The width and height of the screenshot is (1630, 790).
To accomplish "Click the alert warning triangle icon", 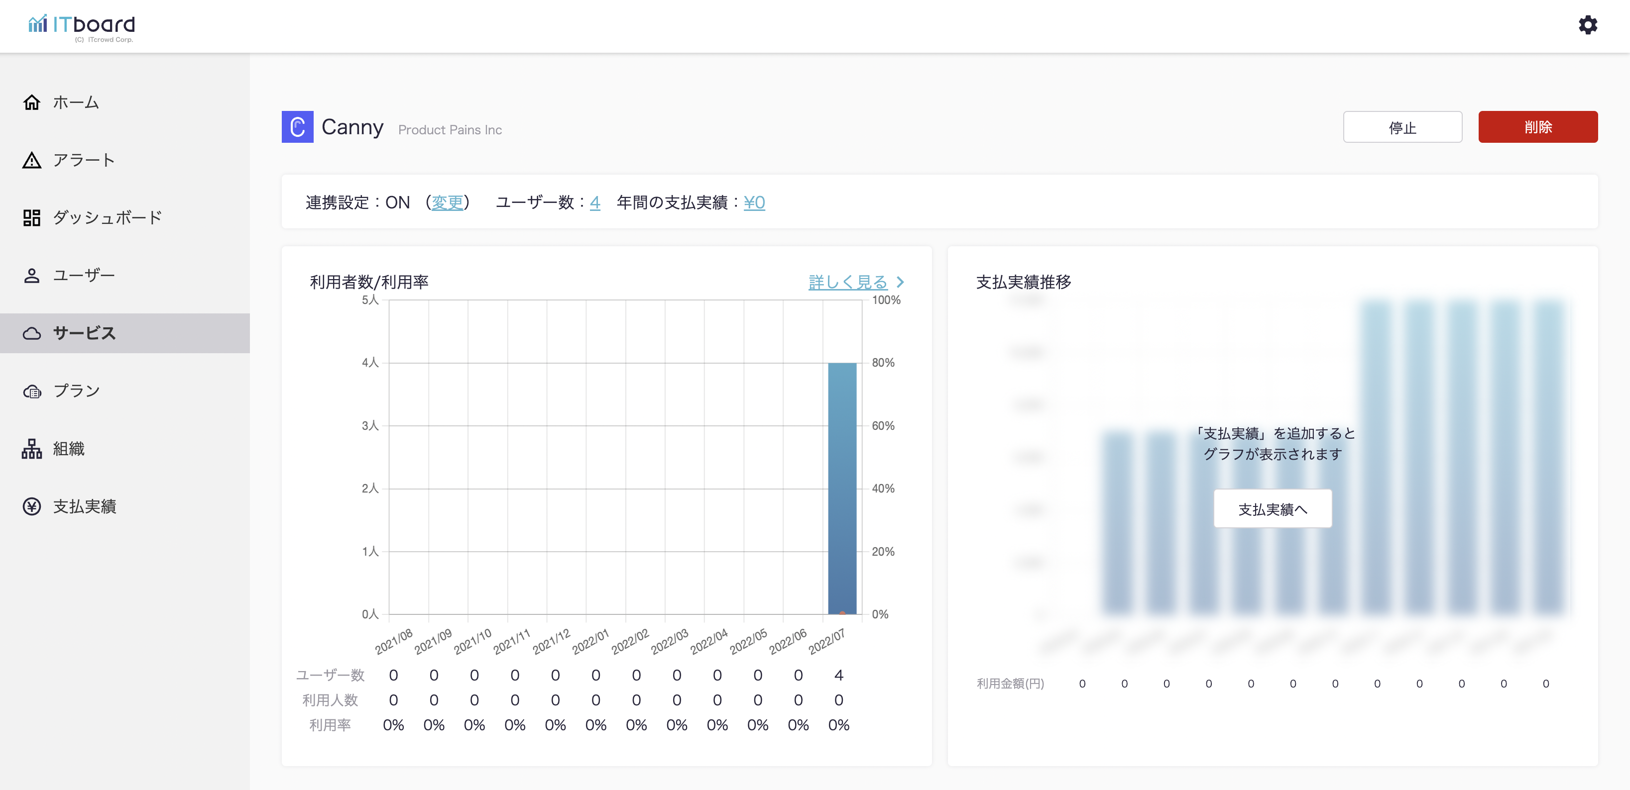I will (x=32, y=160).
